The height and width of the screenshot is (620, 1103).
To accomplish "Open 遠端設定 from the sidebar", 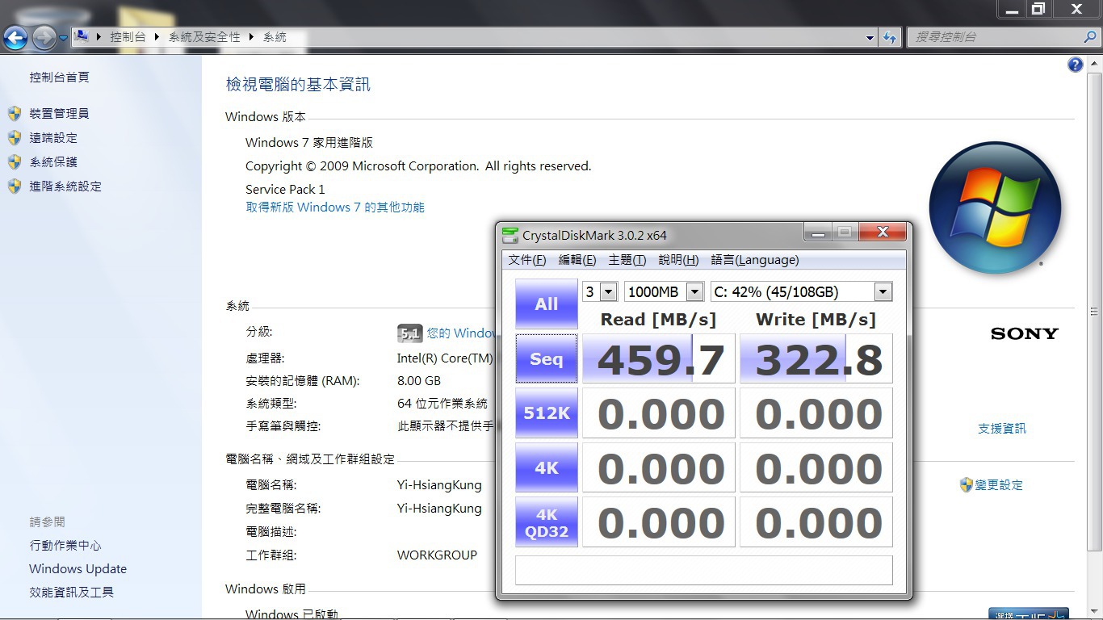I will coord(53,138).
